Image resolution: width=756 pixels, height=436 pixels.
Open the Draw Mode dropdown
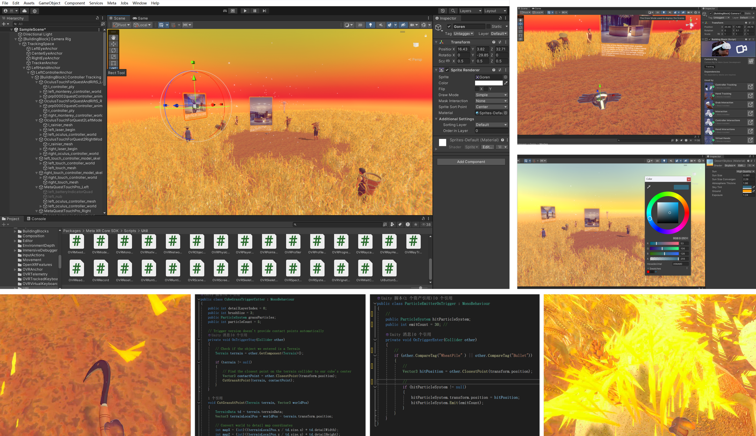491,95
